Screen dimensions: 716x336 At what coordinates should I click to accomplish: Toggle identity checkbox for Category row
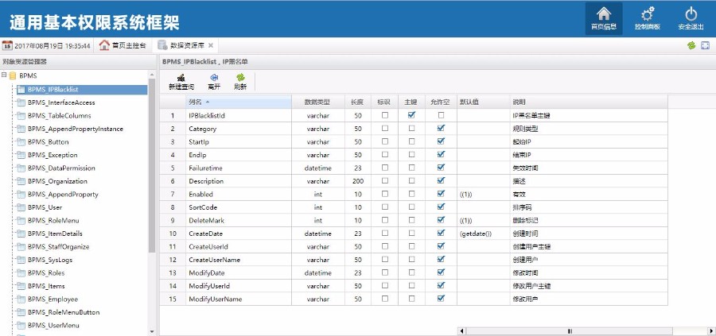click(385, 129)
